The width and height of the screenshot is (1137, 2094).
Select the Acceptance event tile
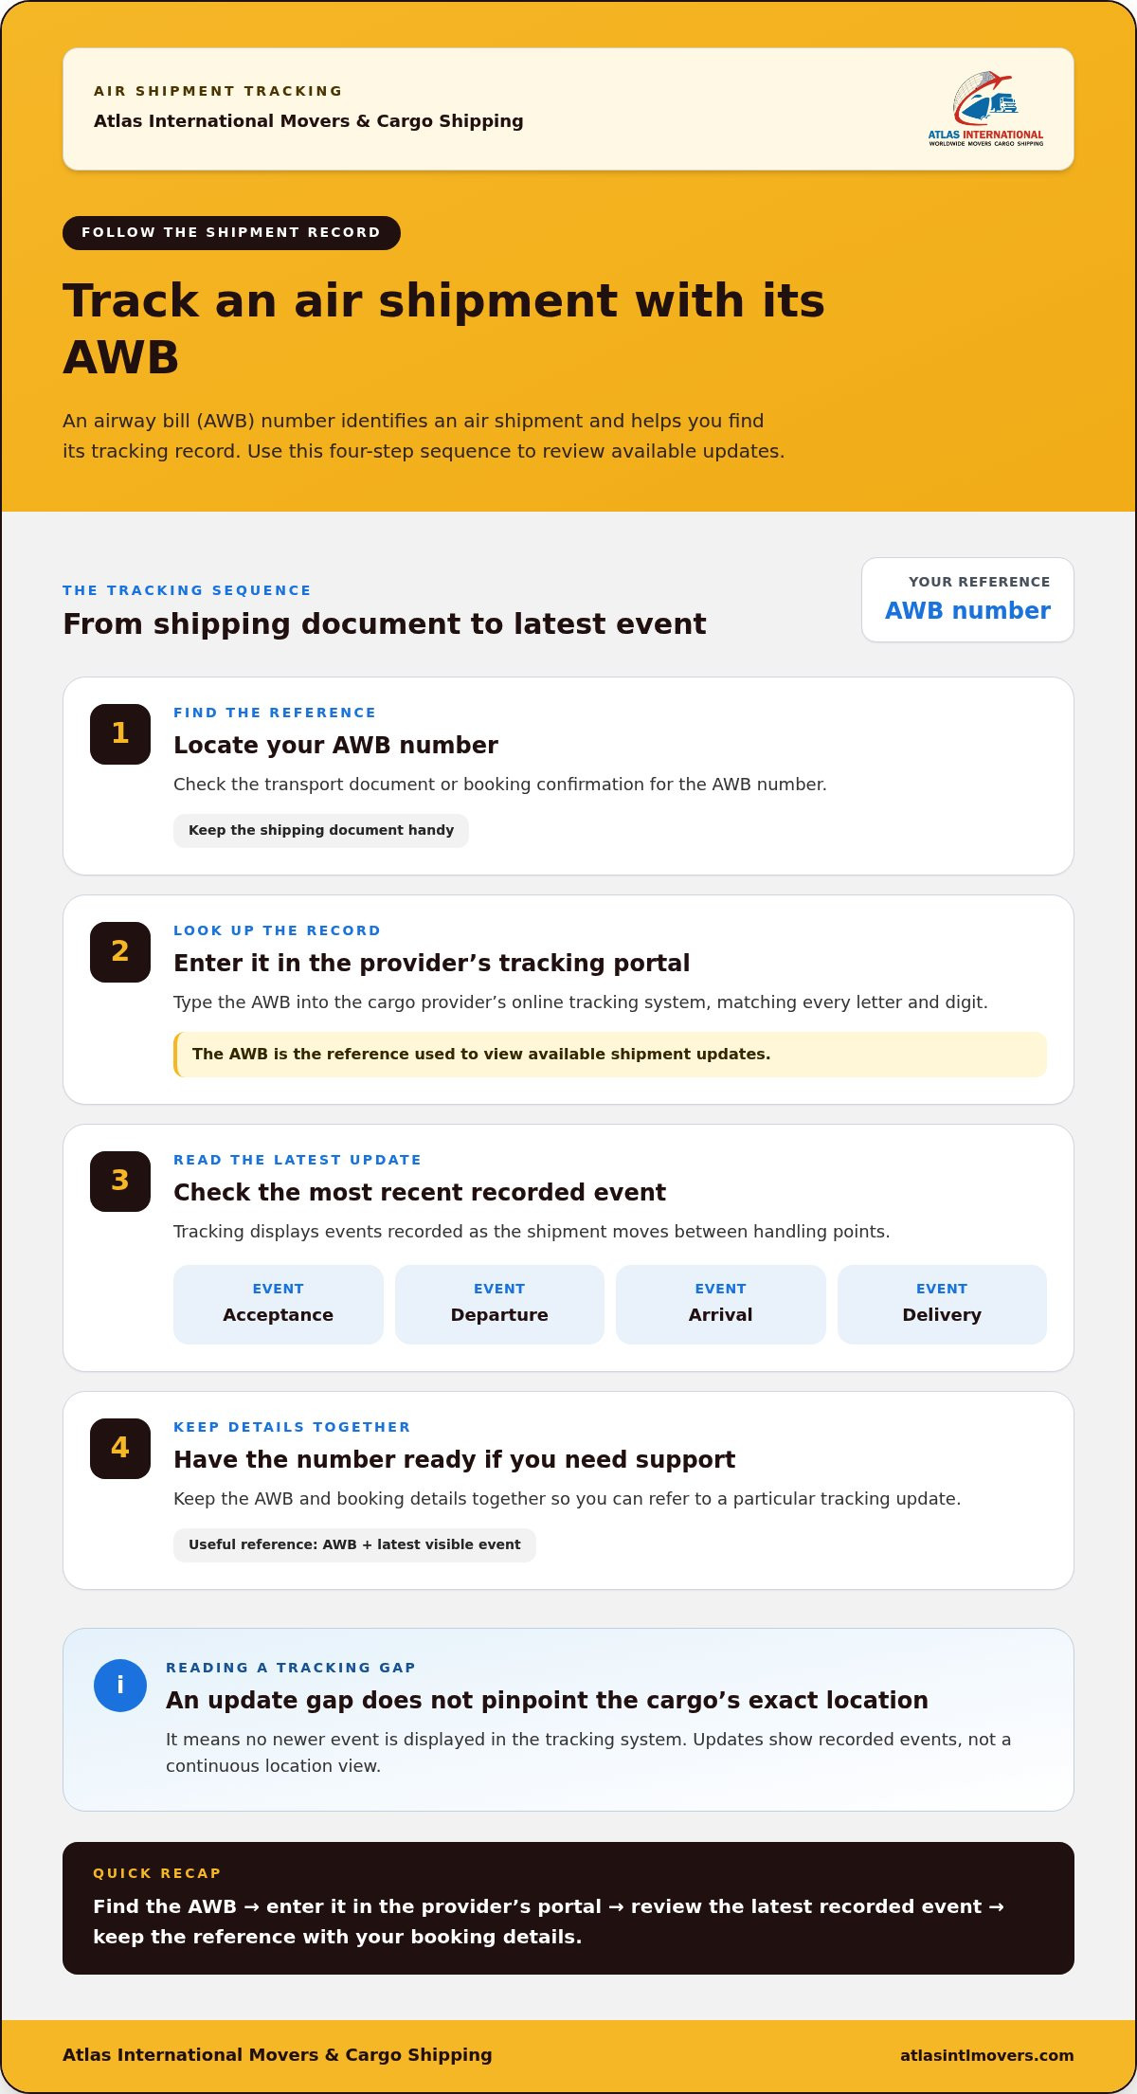(279, 1305)
